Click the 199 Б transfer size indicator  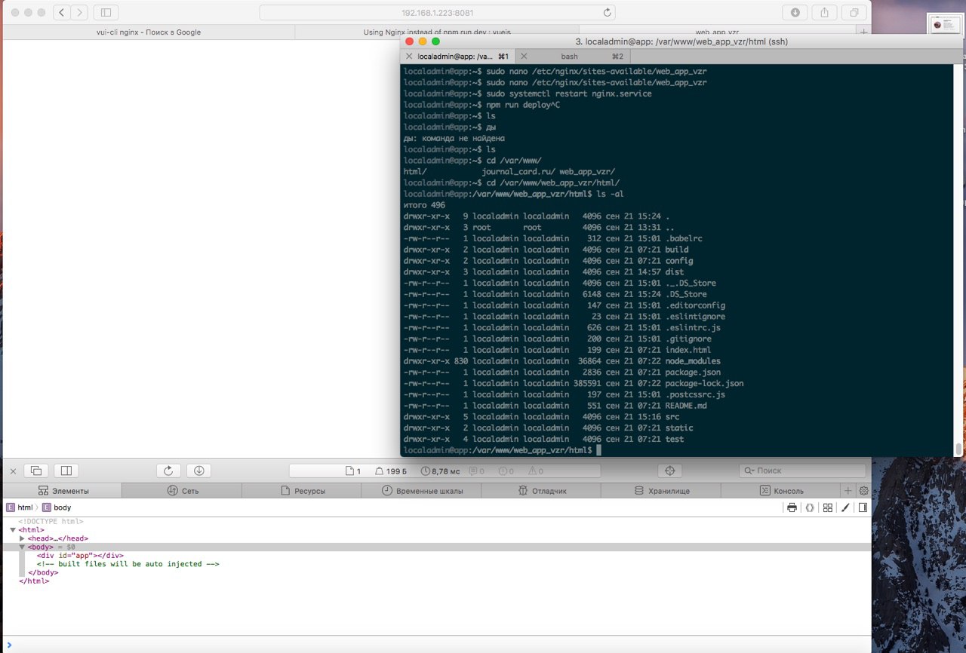coord(391,471)
